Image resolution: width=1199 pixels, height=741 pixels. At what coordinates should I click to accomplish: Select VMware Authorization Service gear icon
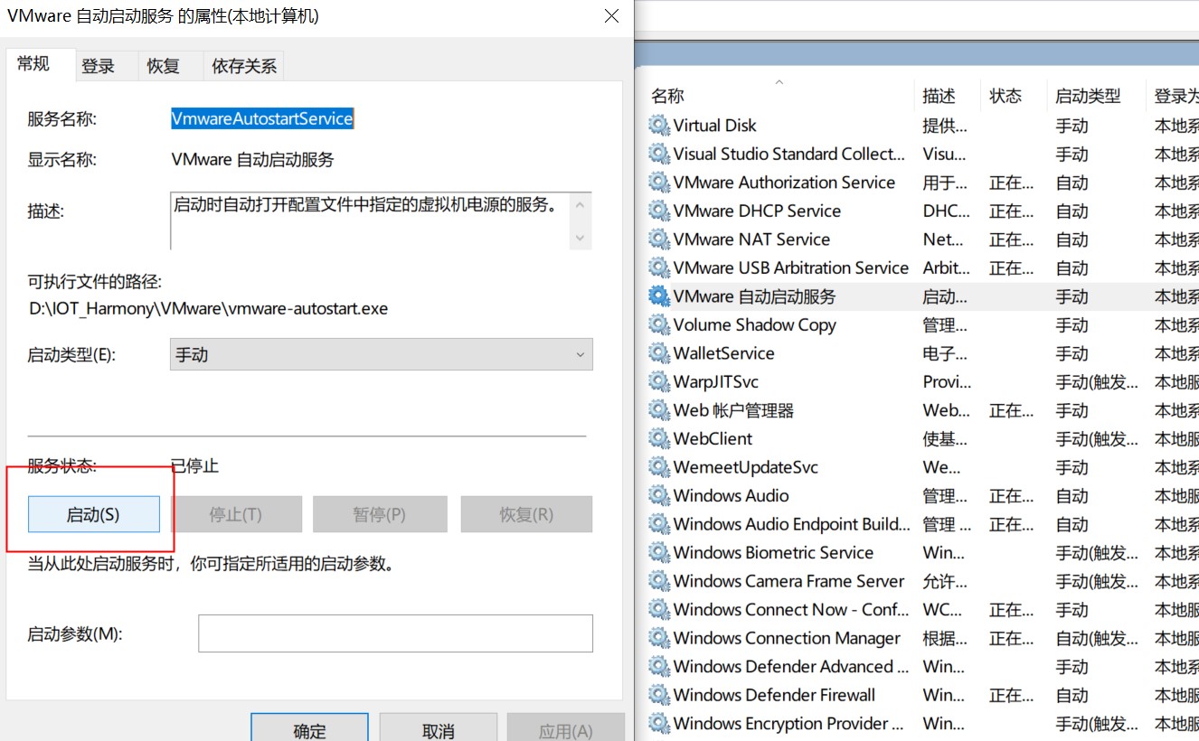659,183
